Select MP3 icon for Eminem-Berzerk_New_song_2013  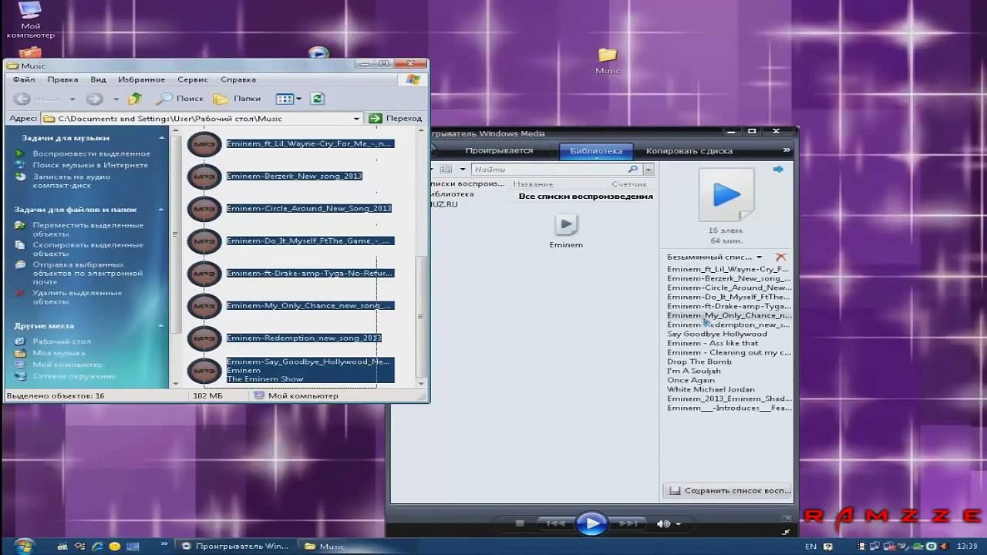[x=204, y=177]
